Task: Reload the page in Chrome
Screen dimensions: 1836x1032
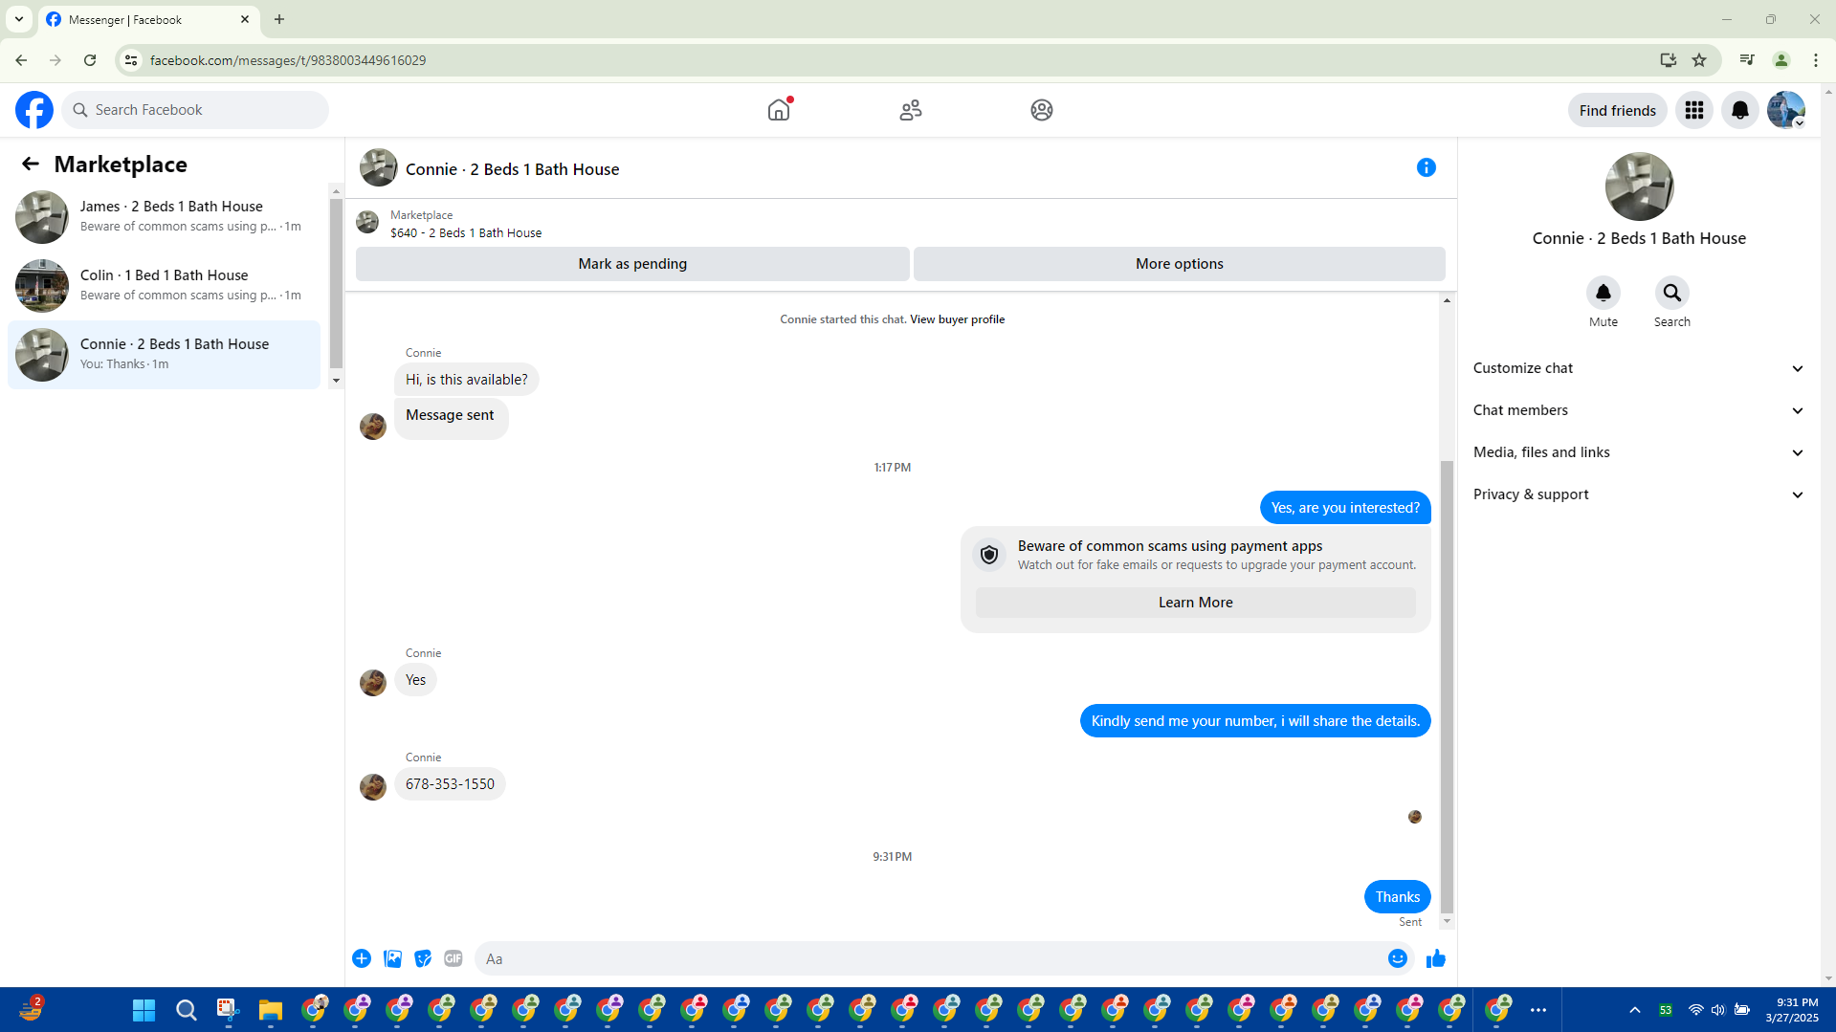Action: (90, 60)
